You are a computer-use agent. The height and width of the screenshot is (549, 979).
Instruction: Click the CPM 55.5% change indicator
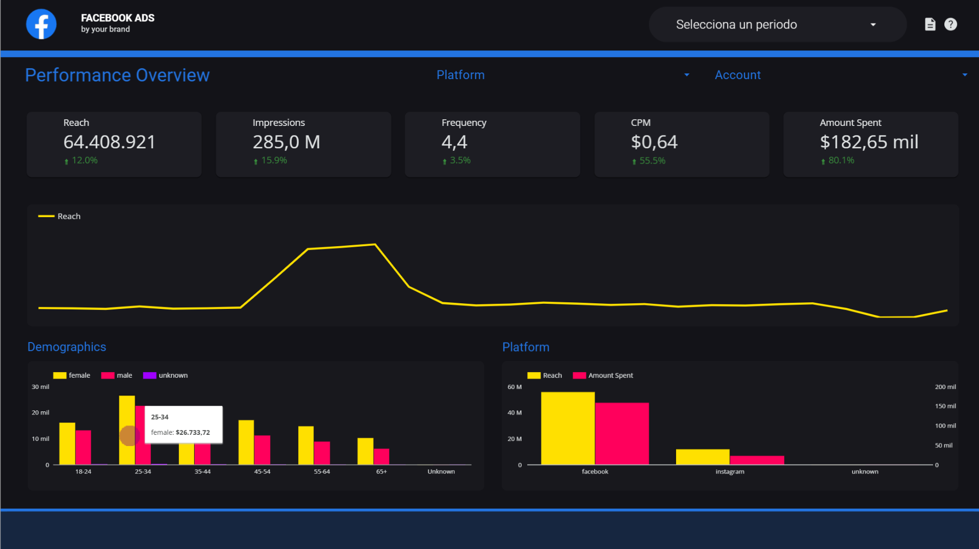coord(649,161)
